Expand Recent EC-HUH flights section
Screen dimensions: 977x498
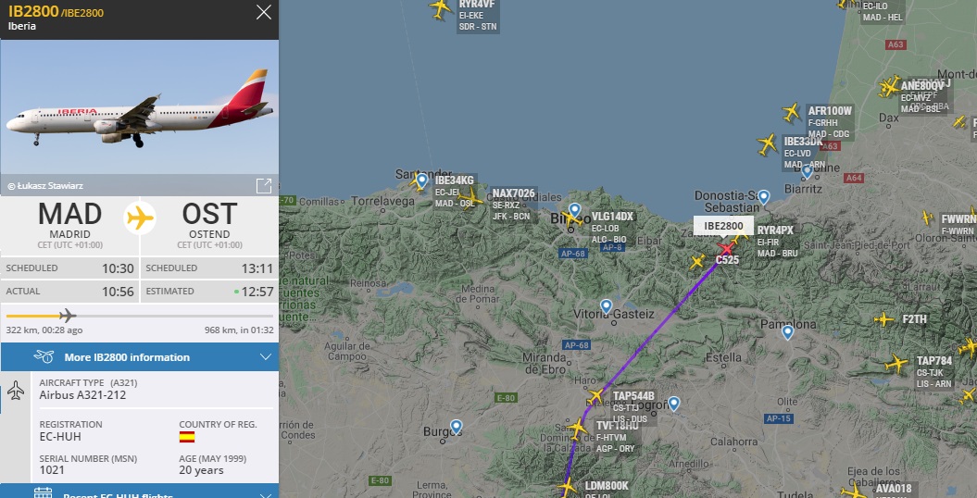(140, 492)
